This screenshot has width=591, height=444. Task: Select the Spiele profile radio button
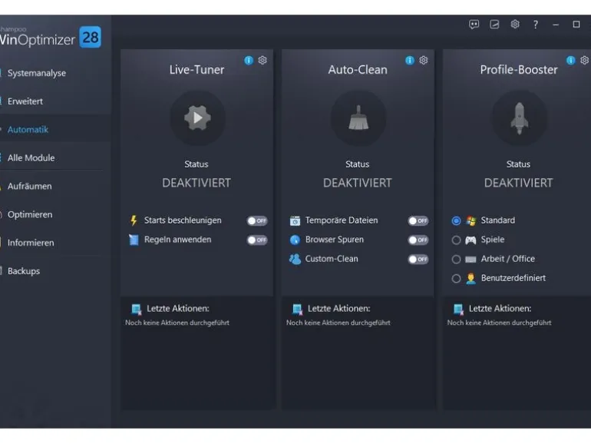456,240
